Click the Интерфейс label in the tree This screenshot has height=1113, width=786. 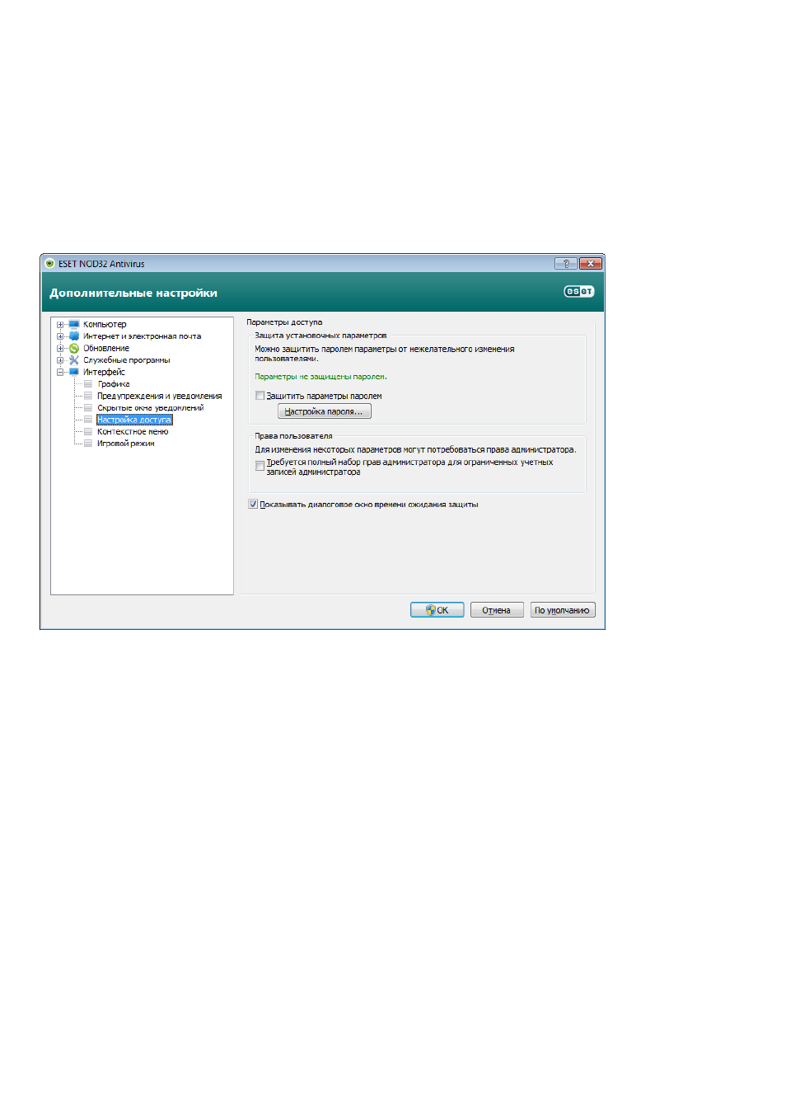(104, 373)
